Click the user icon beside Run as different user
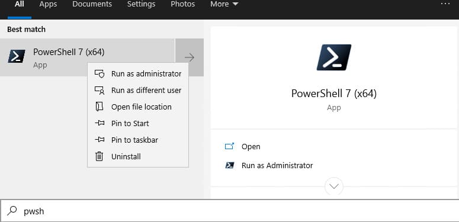This screenshot has width=459, height=222. pos(99,91)
